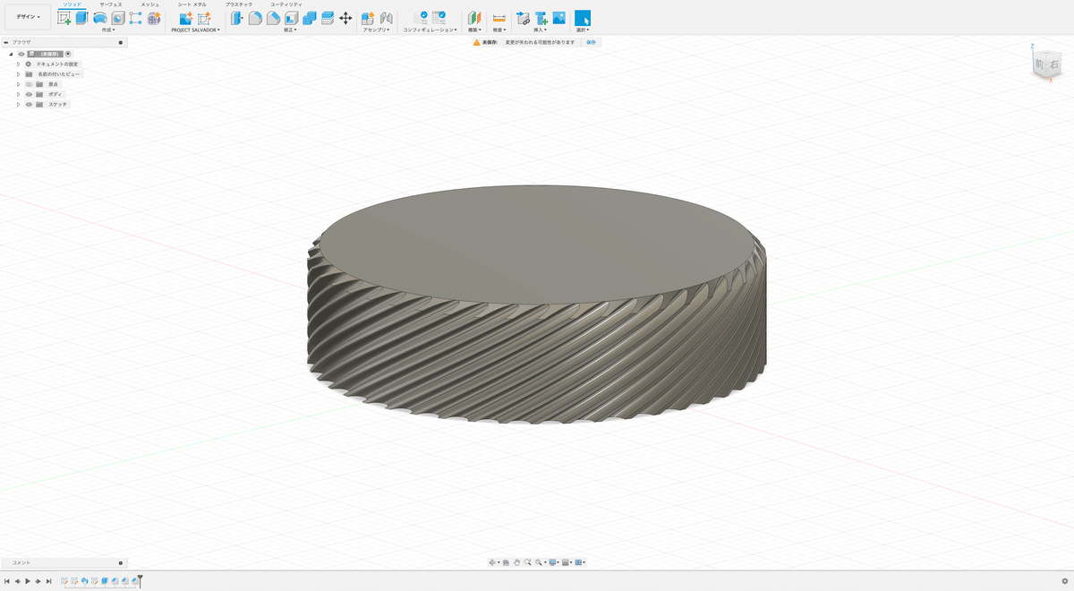
Task: Toggle visibility of ボディ folder
Action: point(29,94)
